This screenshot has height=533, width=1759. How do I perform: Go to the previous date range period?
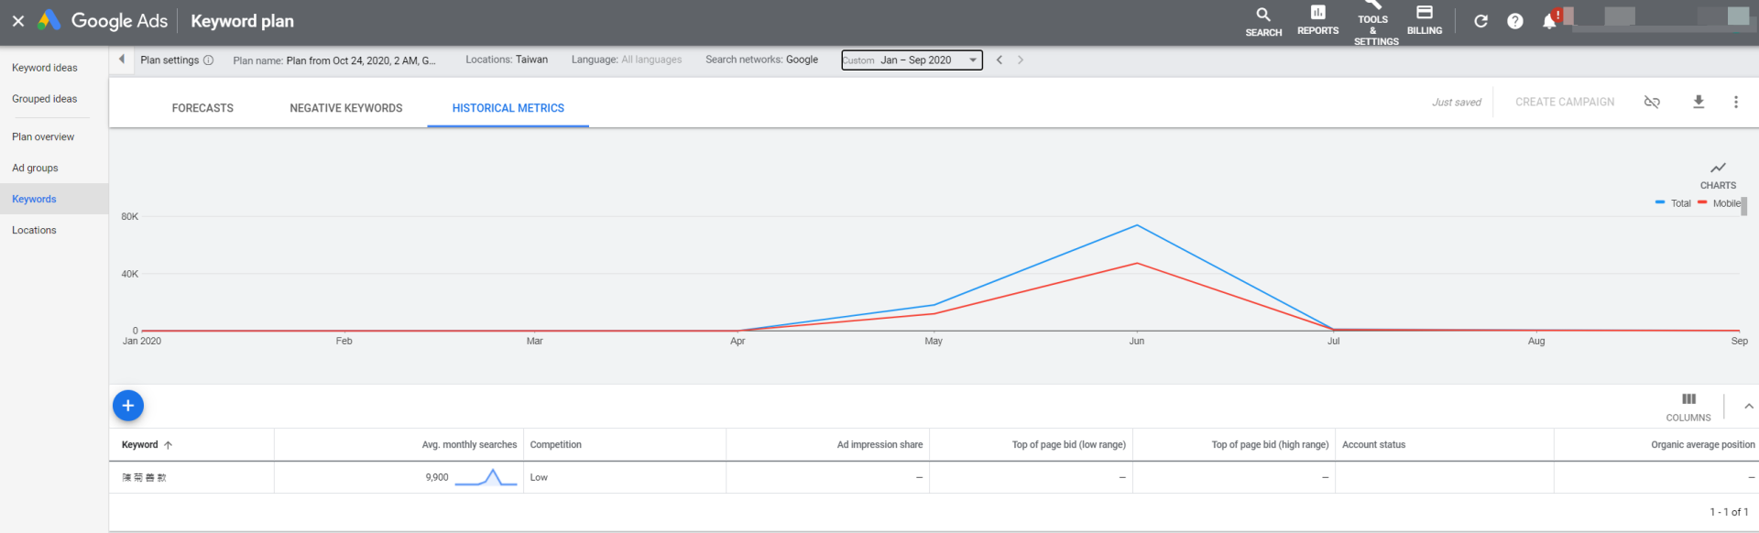tap(1000, 60)
